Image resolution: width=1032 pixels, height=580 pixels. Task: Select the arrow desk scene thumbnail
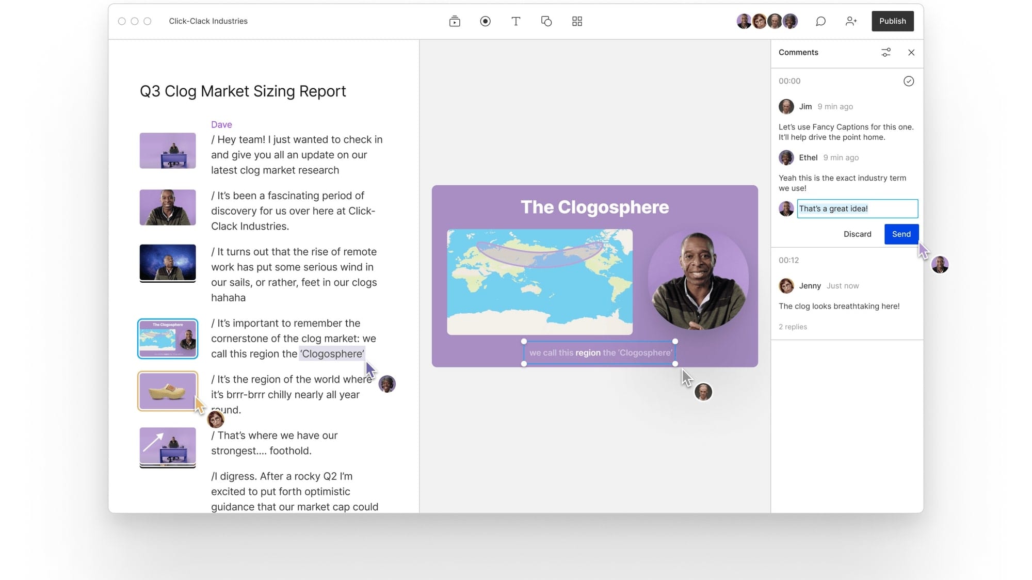click(168, 447)
